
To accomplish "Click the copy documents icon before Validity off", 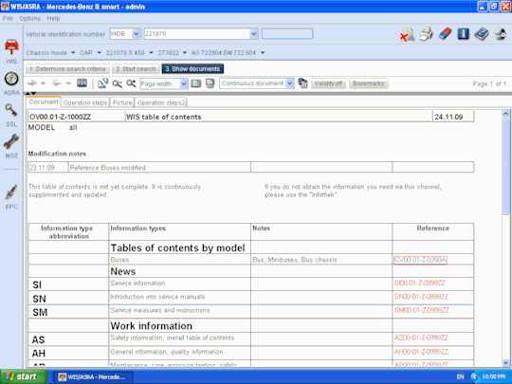I will coord(302,83).
